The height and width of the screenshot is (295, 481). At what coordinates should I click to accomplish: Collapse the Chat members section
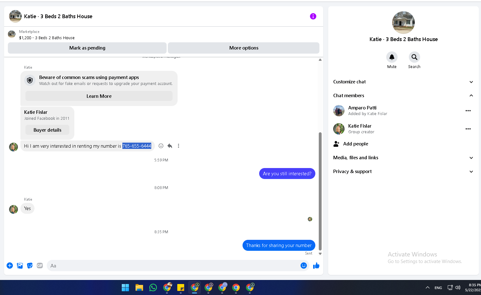(x=404, y=96)
